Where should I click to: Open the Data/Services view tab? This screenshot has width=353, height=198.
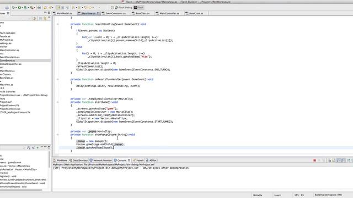tap(78, 160)
